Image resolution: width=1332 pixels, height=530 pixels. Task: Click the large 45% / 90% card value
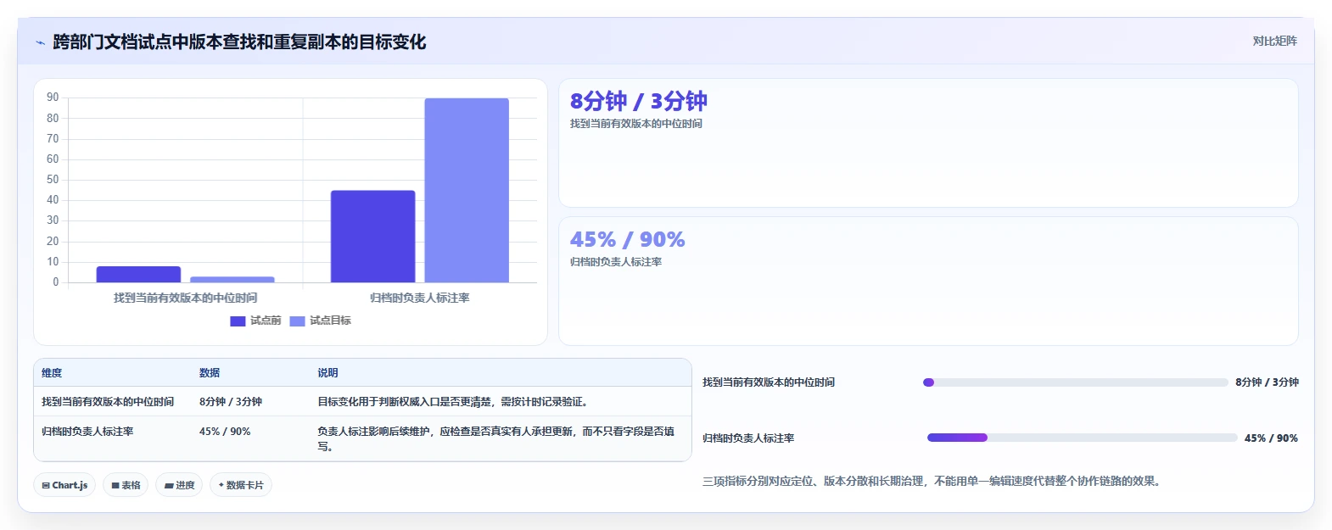click(x=627, y=239)
